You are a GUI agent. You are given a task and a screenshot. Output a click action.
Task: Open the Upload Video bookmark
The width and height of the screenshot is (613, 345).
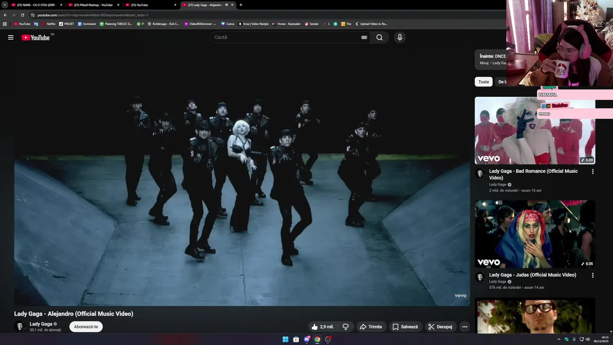(371, 23)
